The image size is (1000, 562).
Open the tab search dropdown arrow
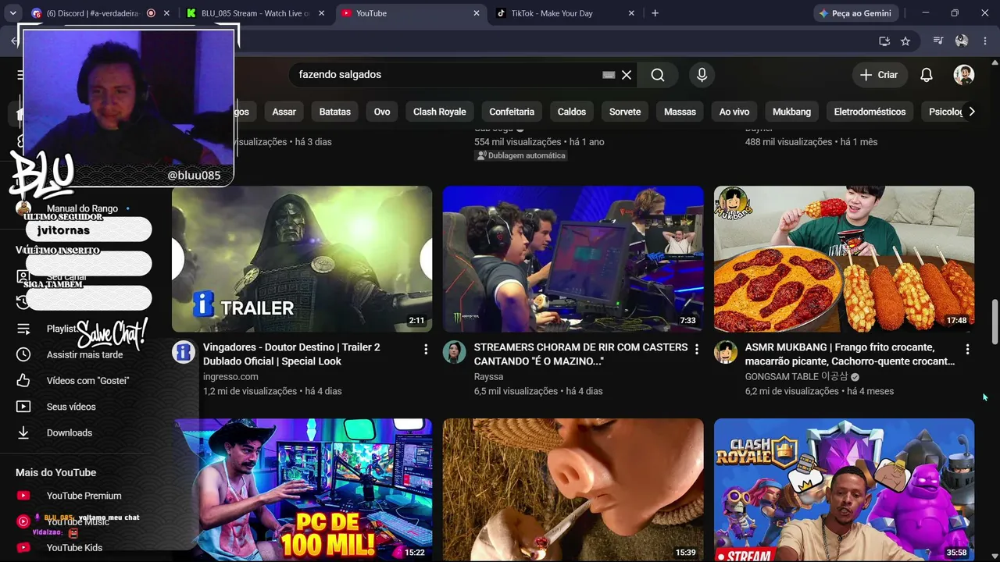[12, 13]
